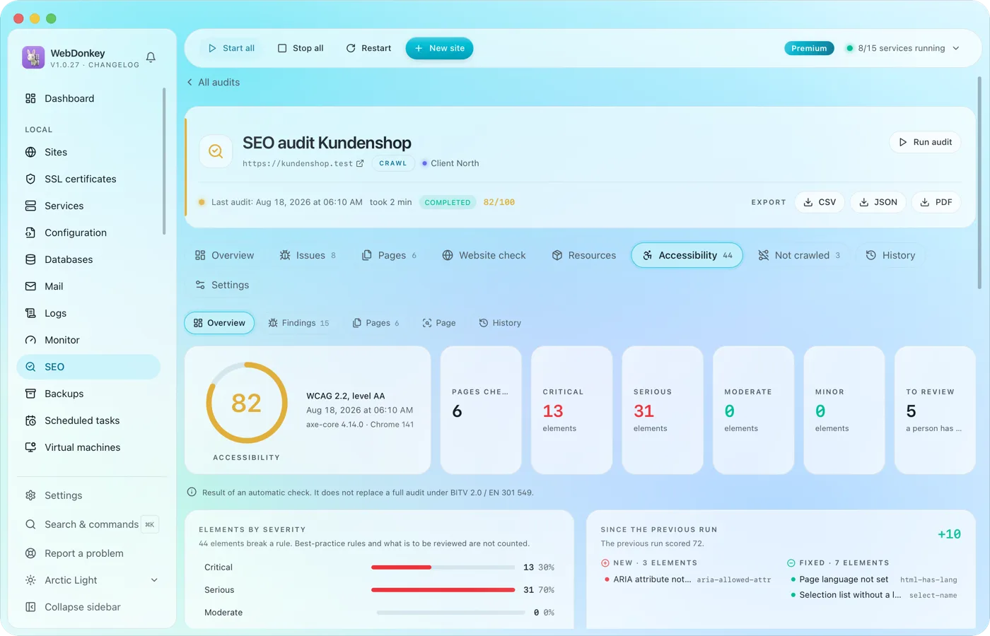Click the Run audit button

[x=925, y=142]
